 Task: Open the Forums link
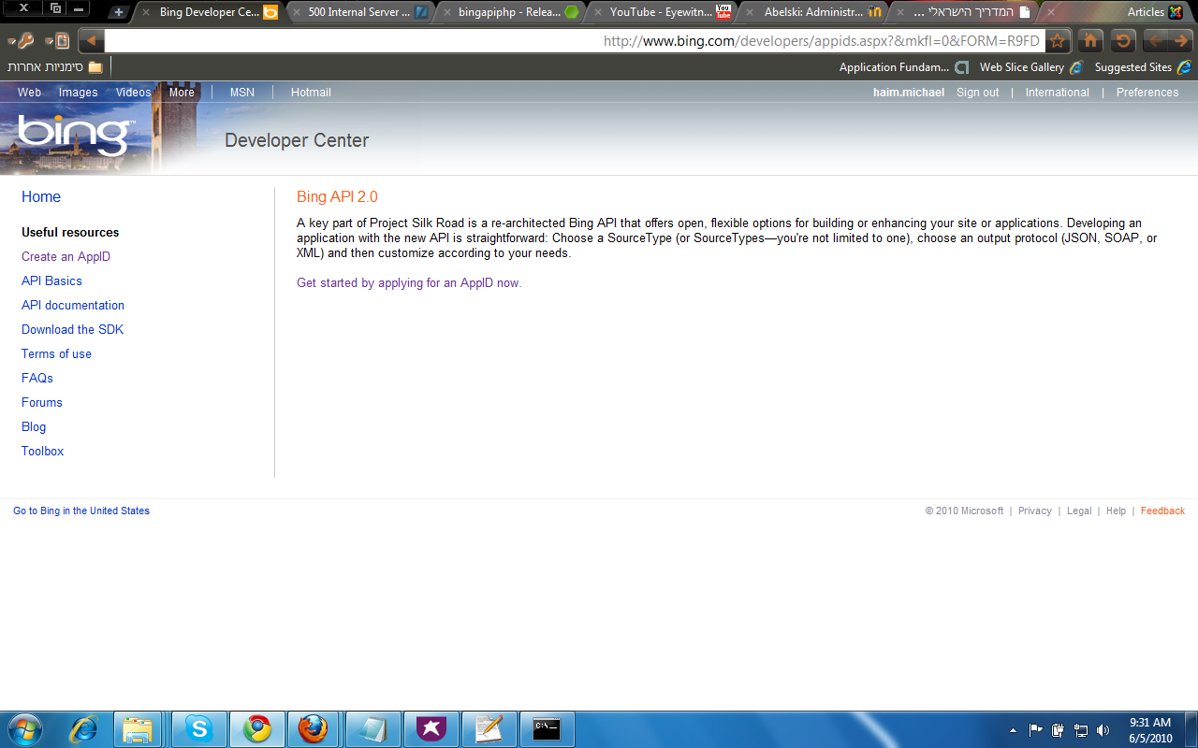click(42, 402)
